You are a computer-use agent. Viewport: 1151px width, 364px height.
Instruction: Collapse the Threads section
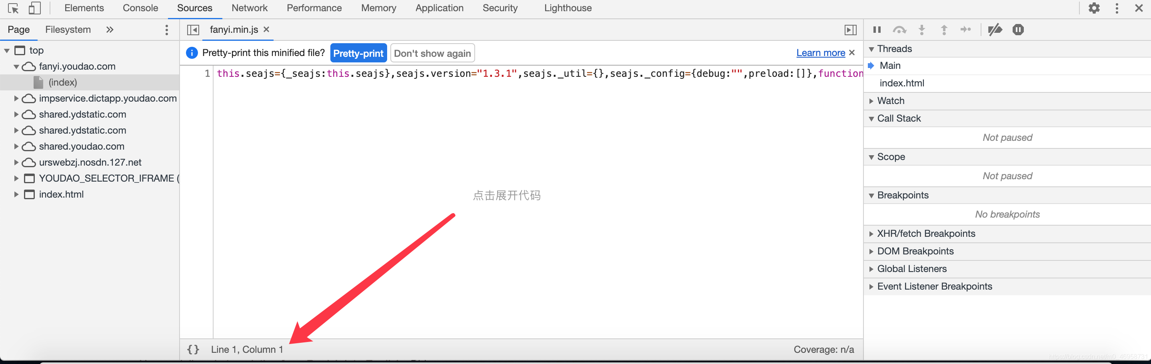pyautogui.click(x=1007, y=49)
